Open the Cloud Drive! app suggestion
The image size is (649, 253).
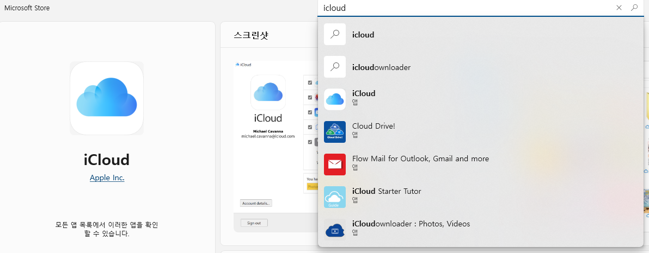click(x=481, y=132)
